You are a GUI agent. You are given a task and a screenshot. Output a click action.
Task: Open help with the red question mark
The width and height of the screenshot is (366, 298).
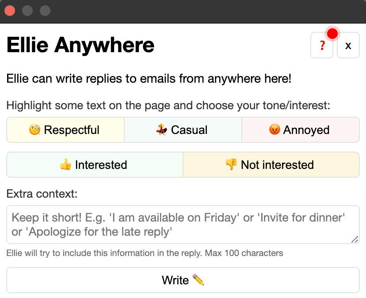click(x=322, y=45)
